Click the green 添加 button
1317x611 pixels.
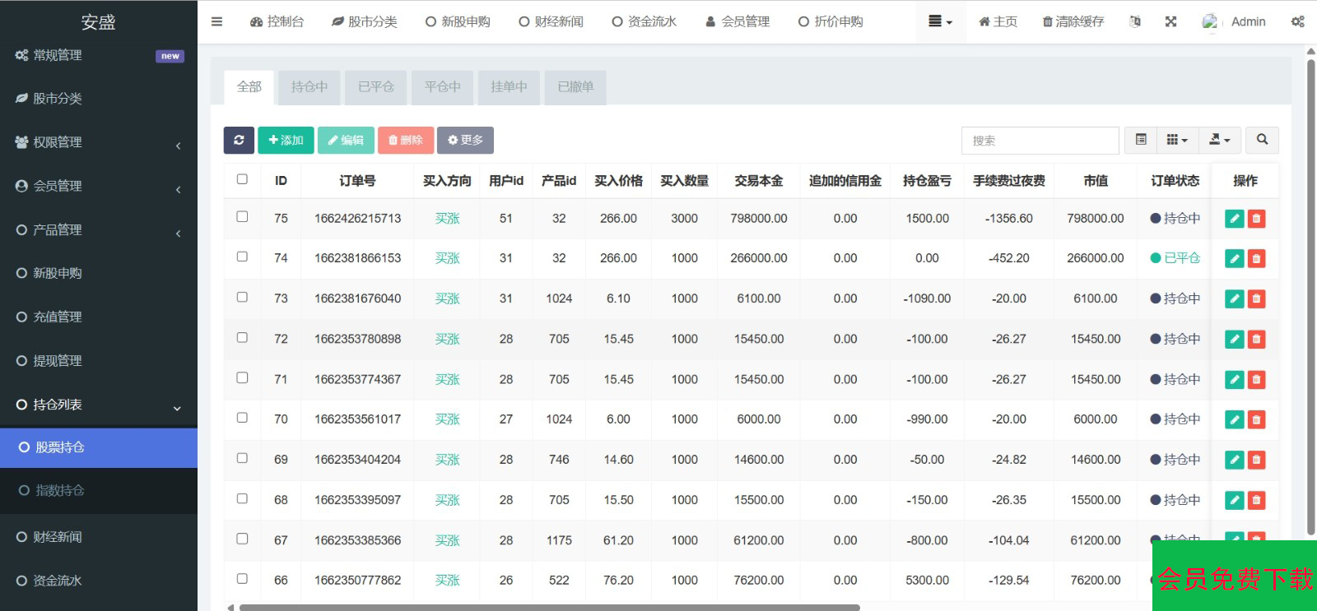click(x=286, y=141)
